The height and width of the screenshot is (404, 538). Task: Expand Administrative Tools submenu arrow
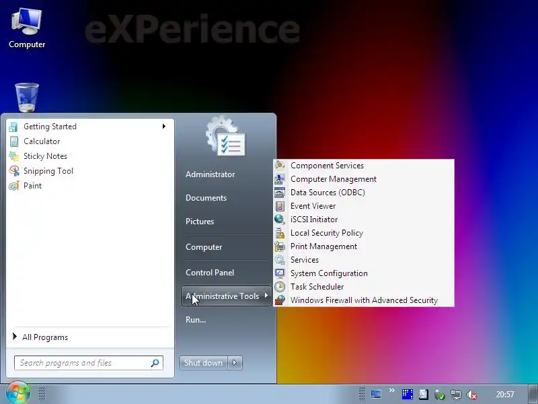pyautogui.click(x=266, y=296)
